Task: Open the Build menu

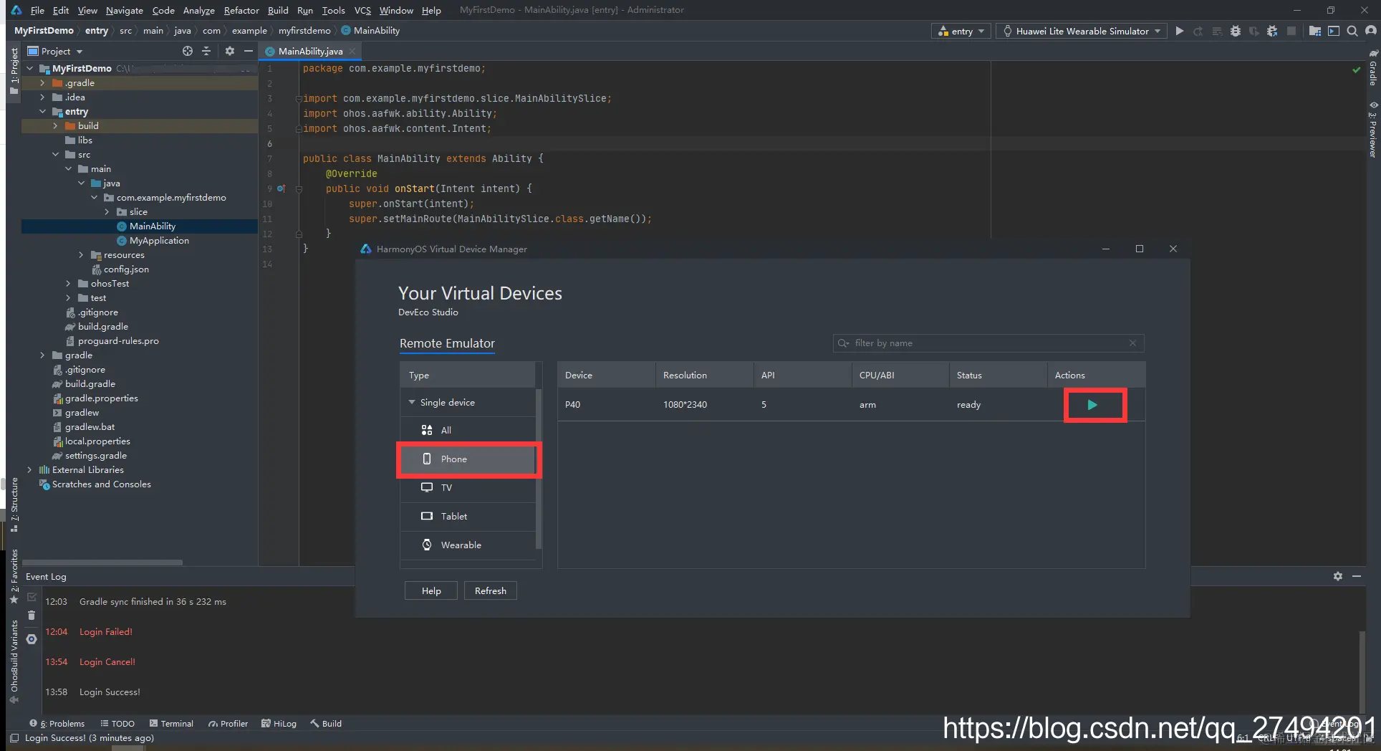Action: click(x=278, y=10)
